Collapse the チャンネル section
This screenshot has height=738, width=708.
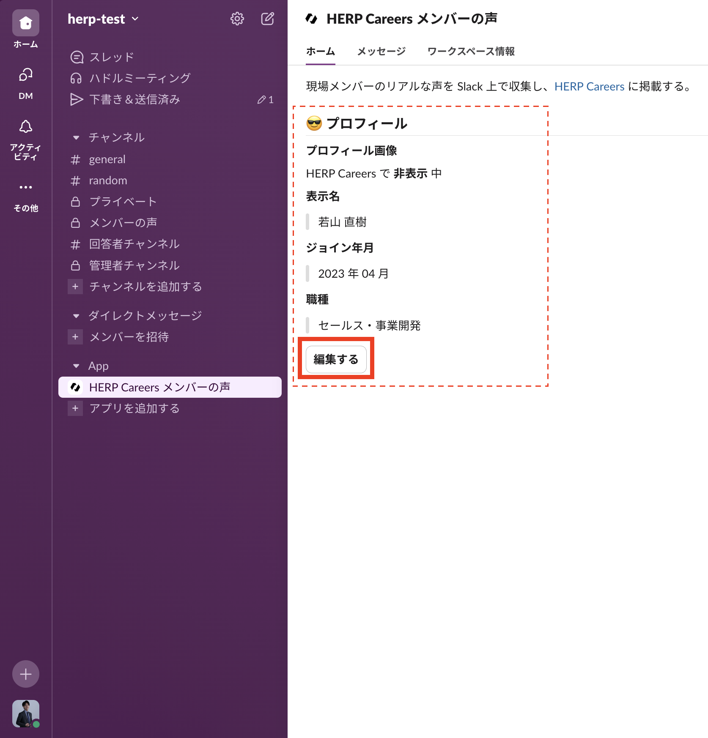point(76,137)
